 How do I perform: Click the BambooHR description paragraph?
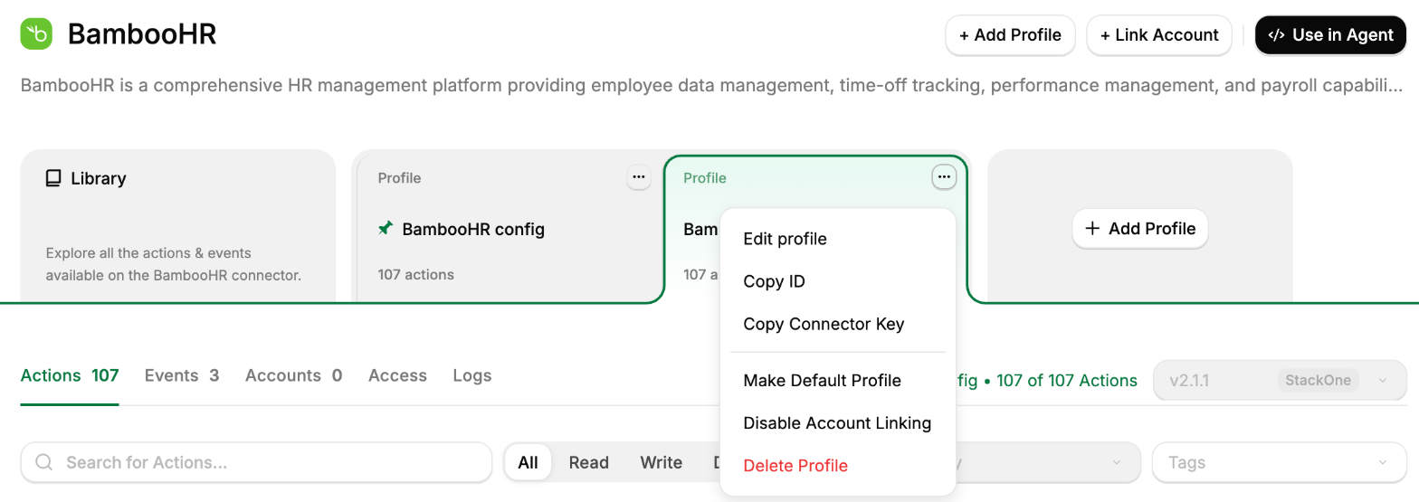point(712,86)
